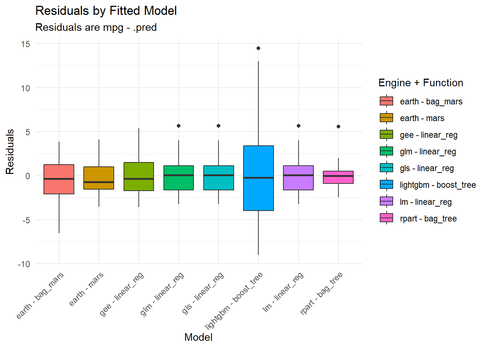Click the subtitle "Residuals are mpg - .pred"
The image size is (487, 348).
96,28
